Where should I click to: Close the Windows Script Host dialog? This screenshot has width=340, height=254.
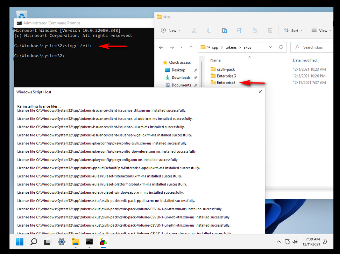(x=260, y=92)
